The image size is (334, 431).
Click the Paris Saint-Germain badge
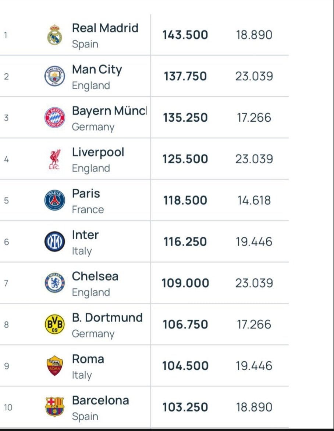[x=54, y=201]
